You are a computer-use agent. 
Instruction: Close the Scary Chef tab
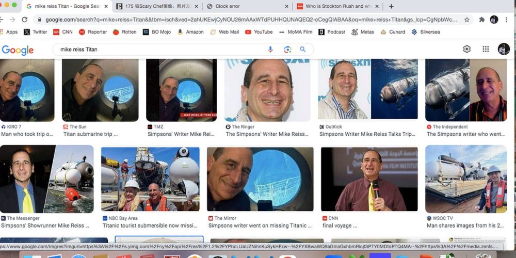[x=197, y=6]
